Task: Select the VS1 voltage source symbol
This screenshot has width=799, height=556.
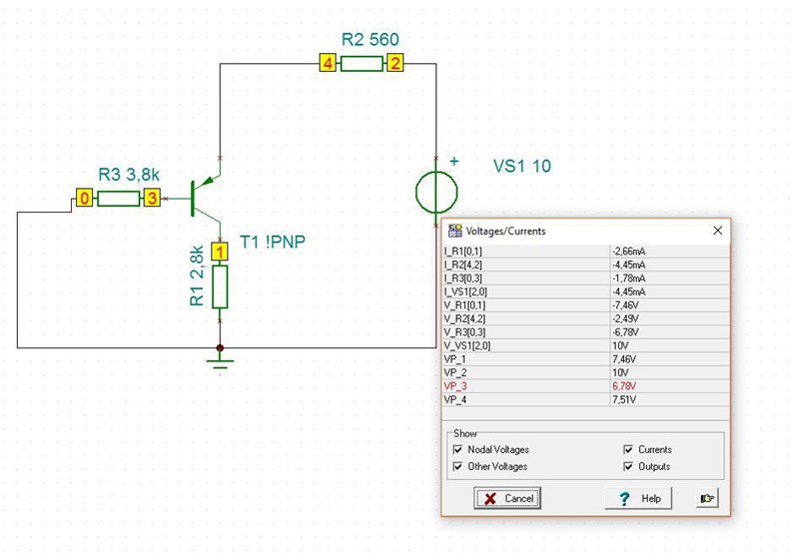Action: point(436,191)
